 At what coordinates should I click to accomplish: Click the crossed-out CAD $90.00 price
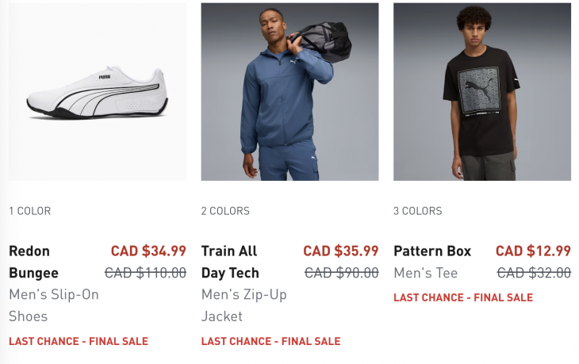pos(342,273)
